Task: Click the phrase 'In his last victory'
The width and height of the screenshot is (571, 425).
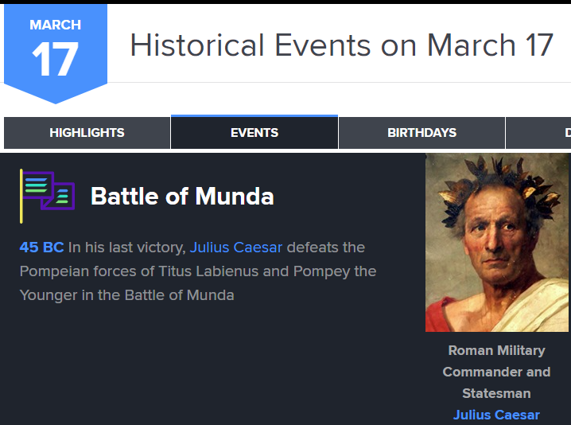Action: pos(127,248)
